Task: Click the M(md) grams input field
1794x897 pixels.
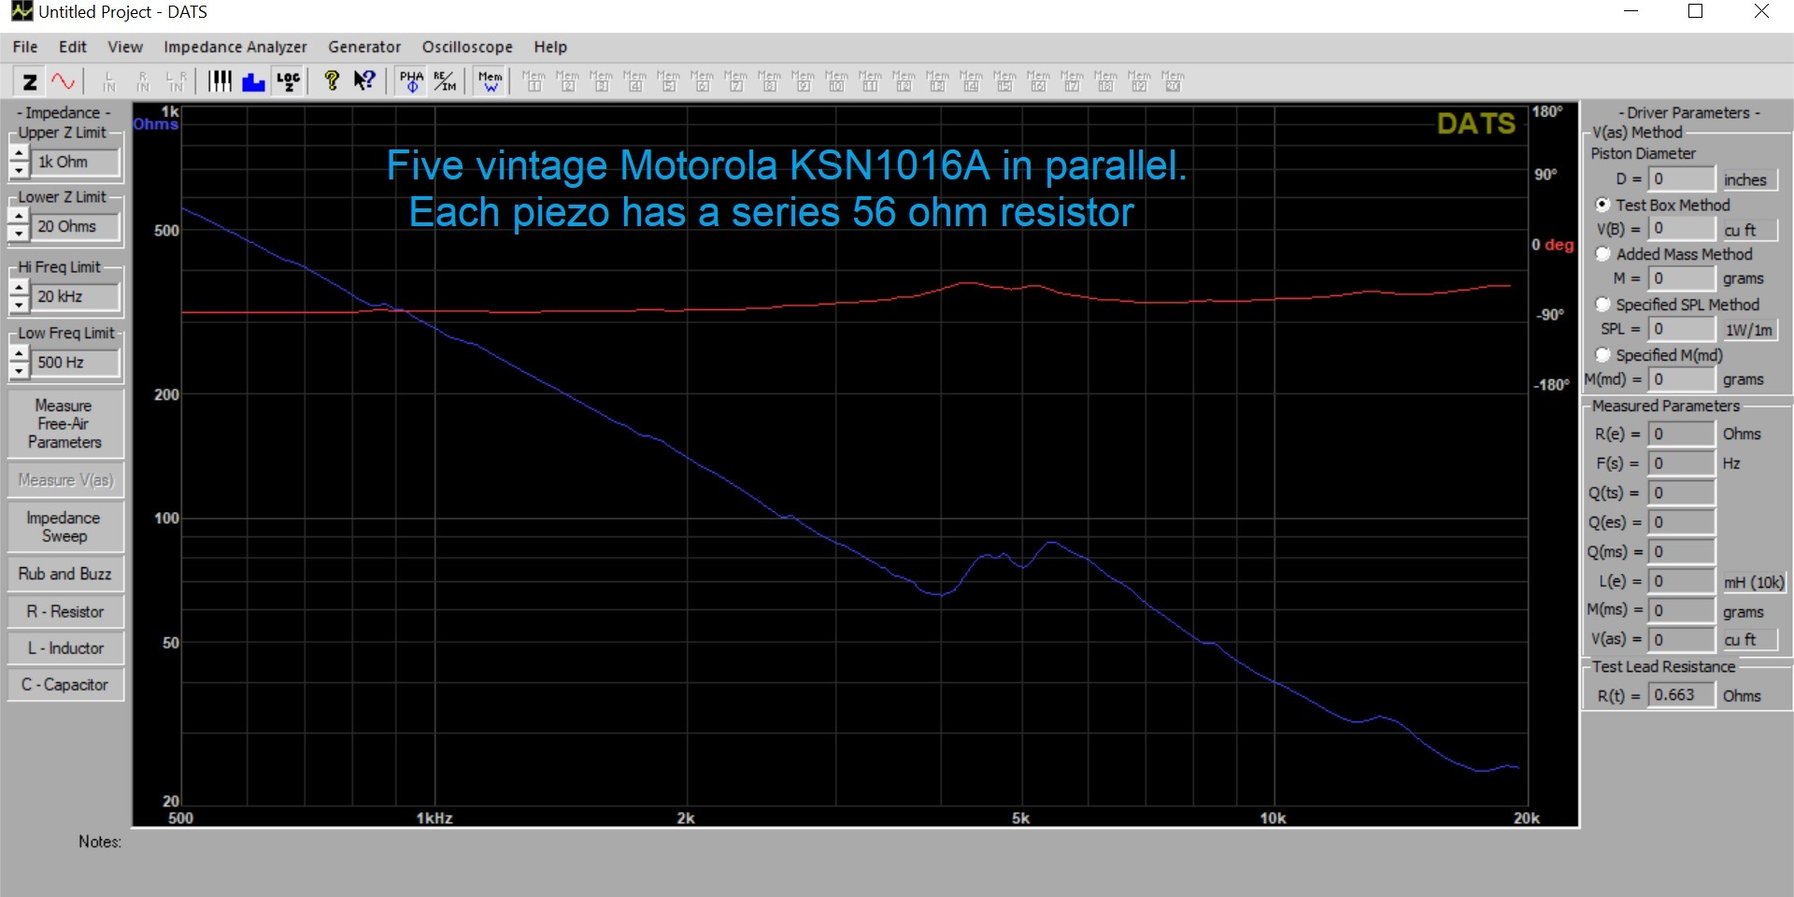Action: click(1681, 379)
